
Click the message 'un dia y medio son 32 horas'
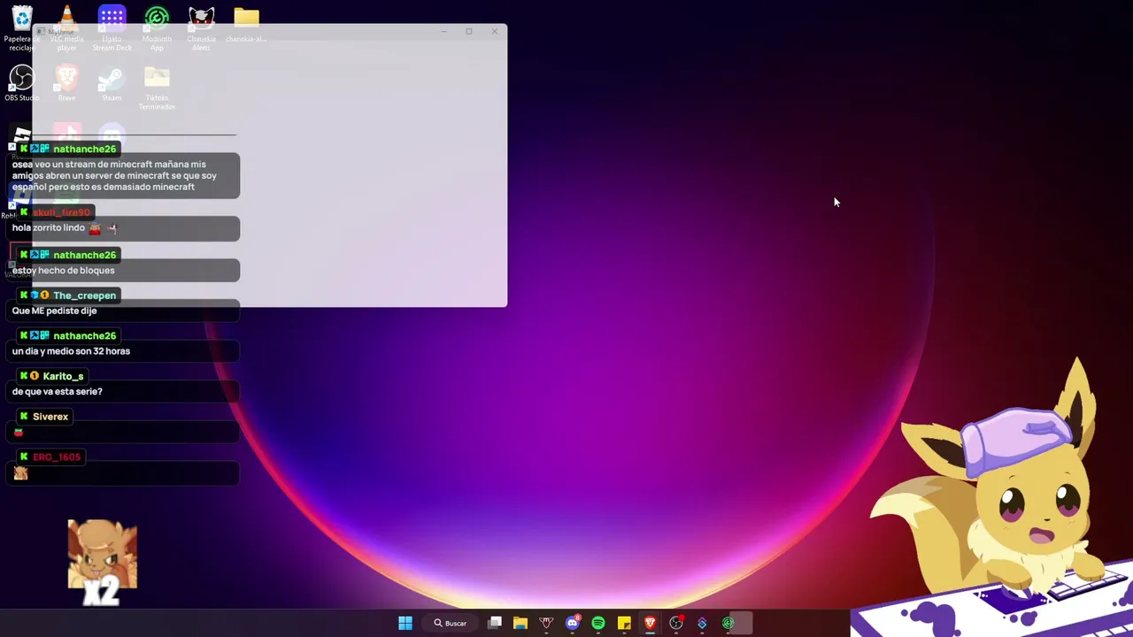(x=71, y=351)
